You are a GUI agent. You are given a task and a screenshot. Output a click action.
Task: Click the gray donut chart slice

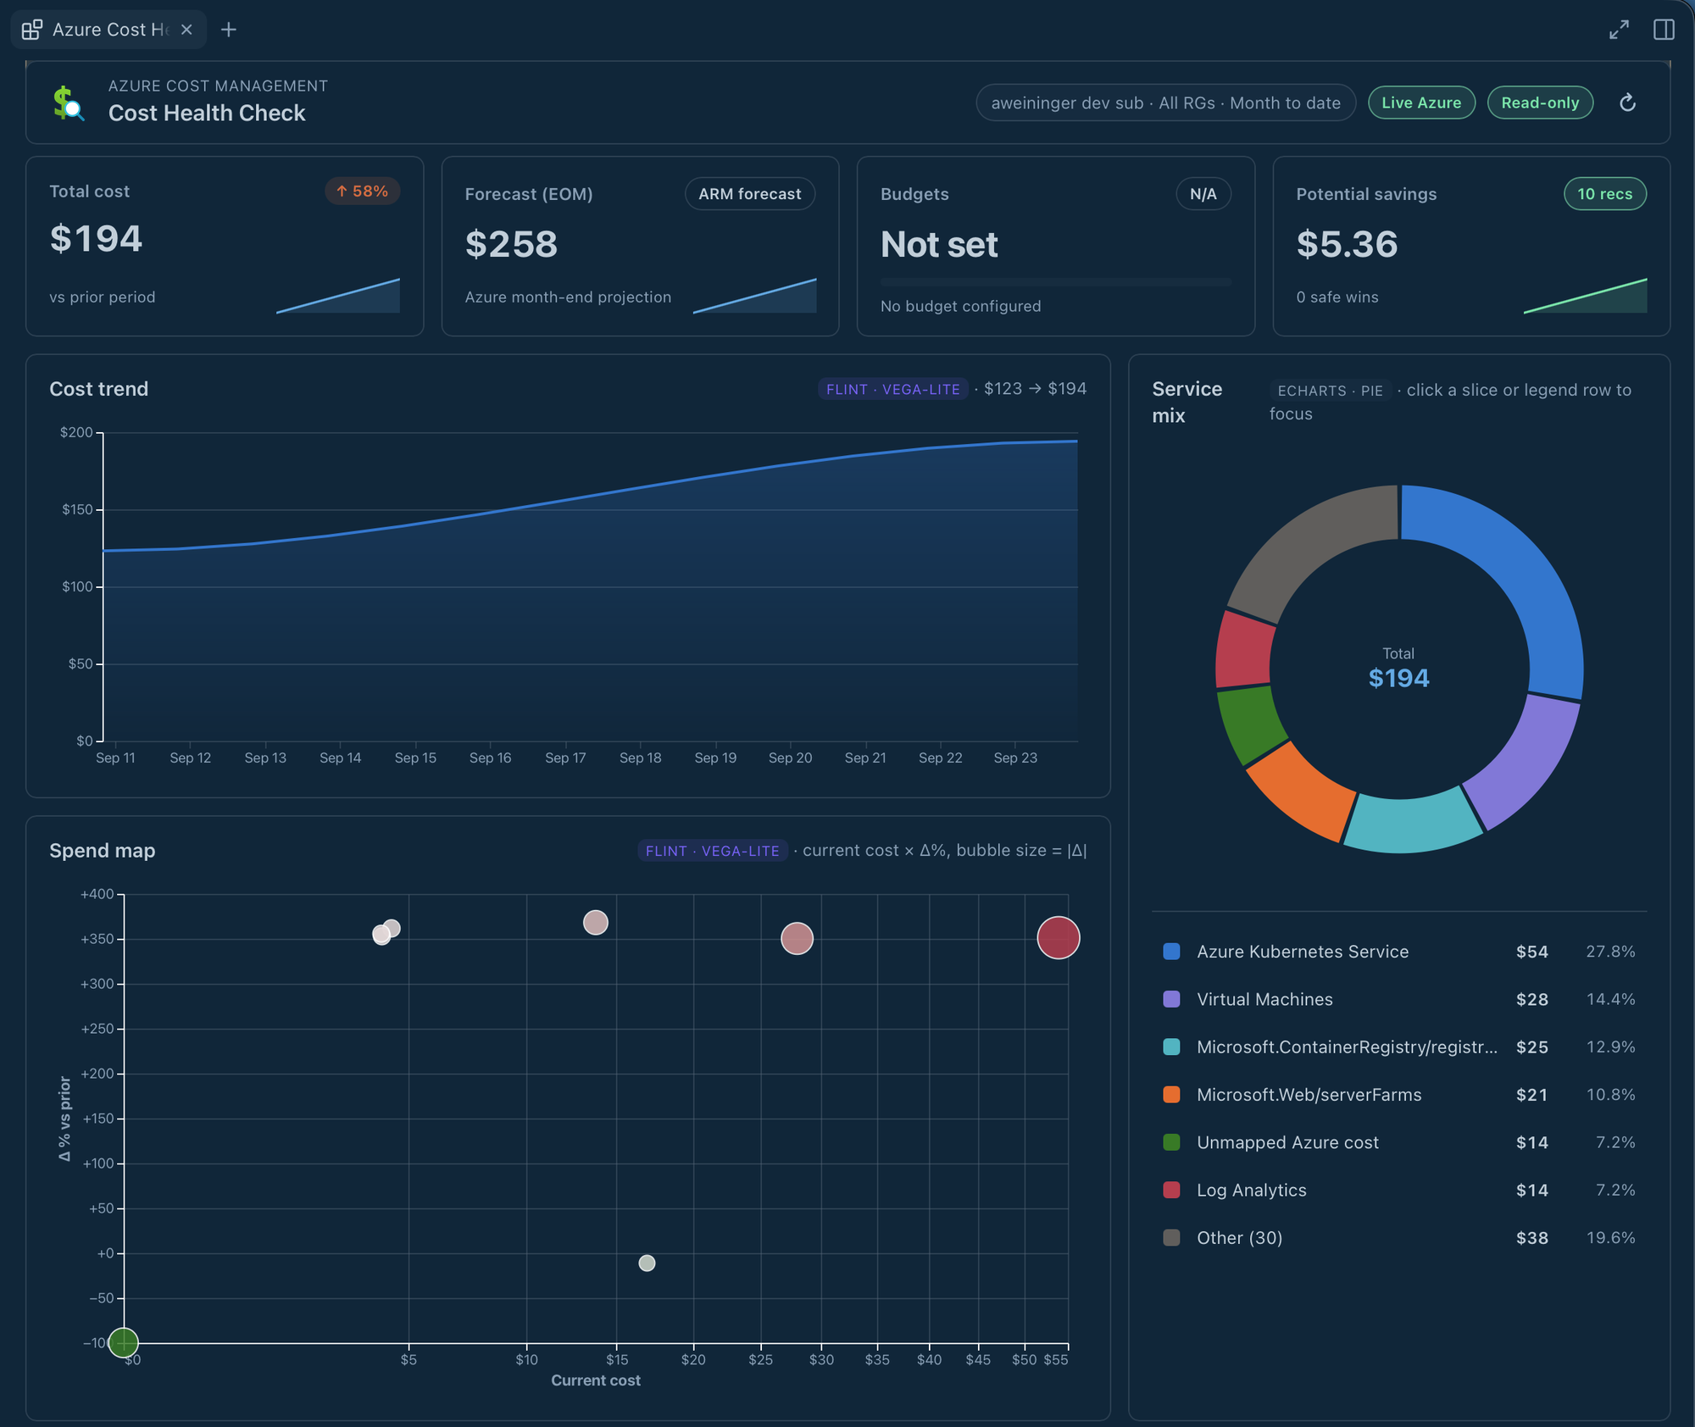(x=1309, y=542)
